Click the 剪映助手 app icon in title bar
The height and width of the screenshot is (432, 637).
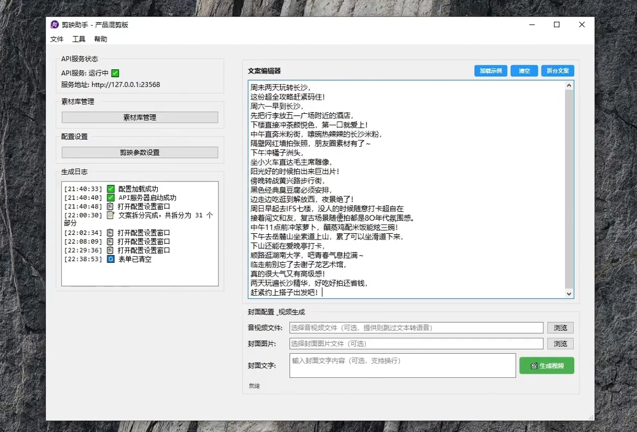point(54,25)
